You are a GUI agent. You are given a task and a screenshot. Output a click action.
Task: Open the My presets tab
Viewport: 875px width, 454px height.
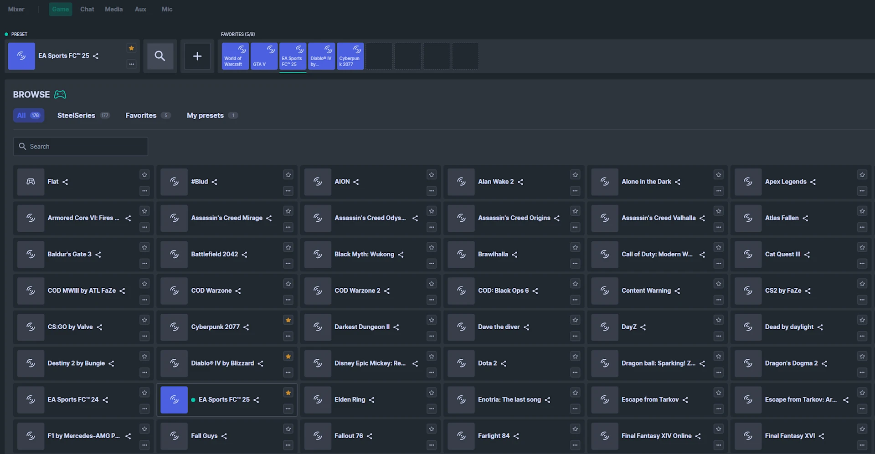pos(212,116)
